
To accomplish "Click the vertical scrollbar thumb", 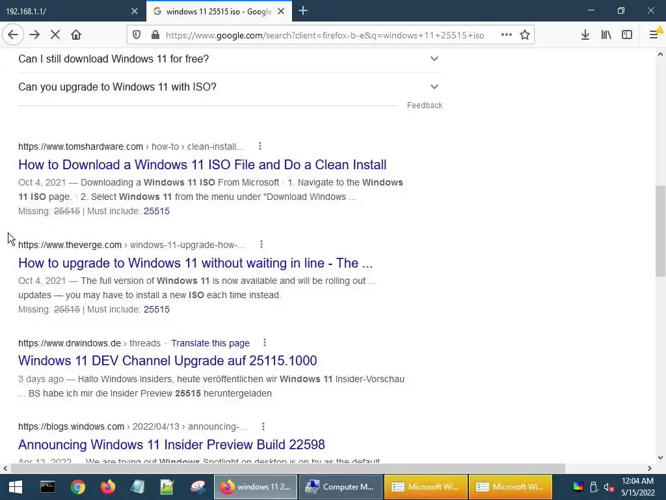I will pos(661,231).
